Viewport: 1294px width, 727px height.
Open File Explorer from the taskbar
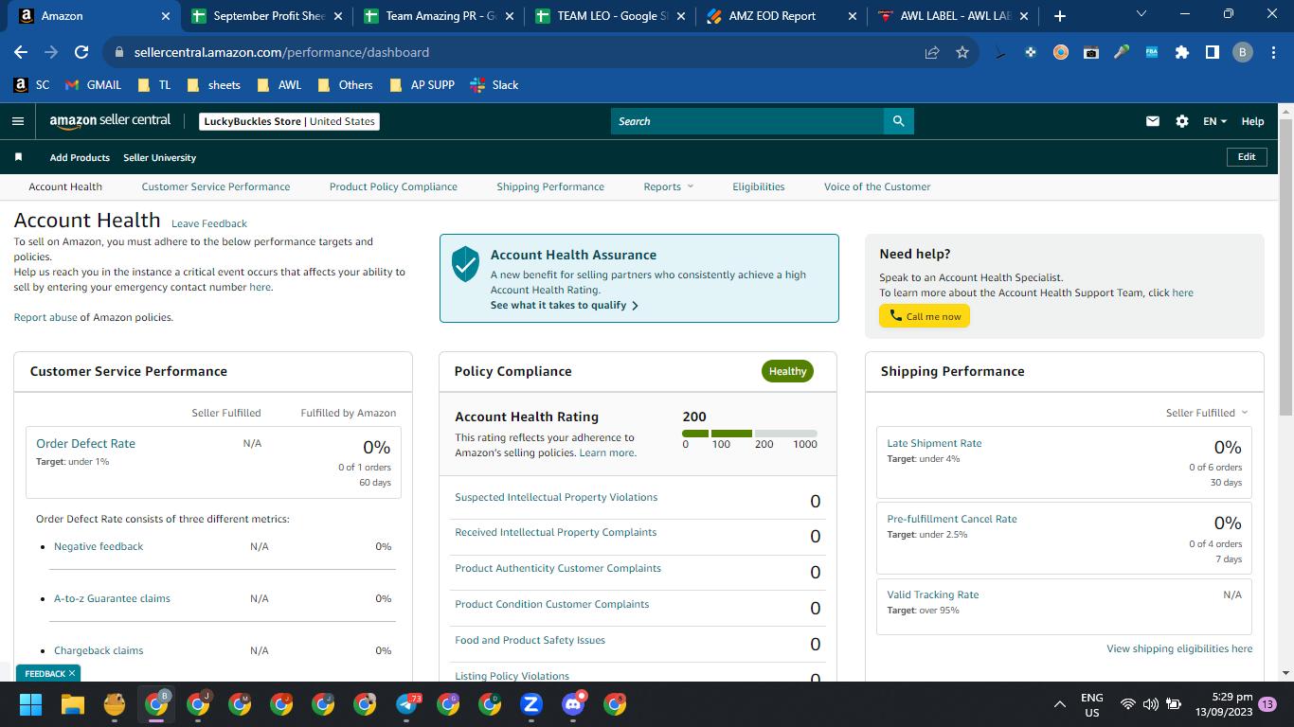[x=73, y=704]
